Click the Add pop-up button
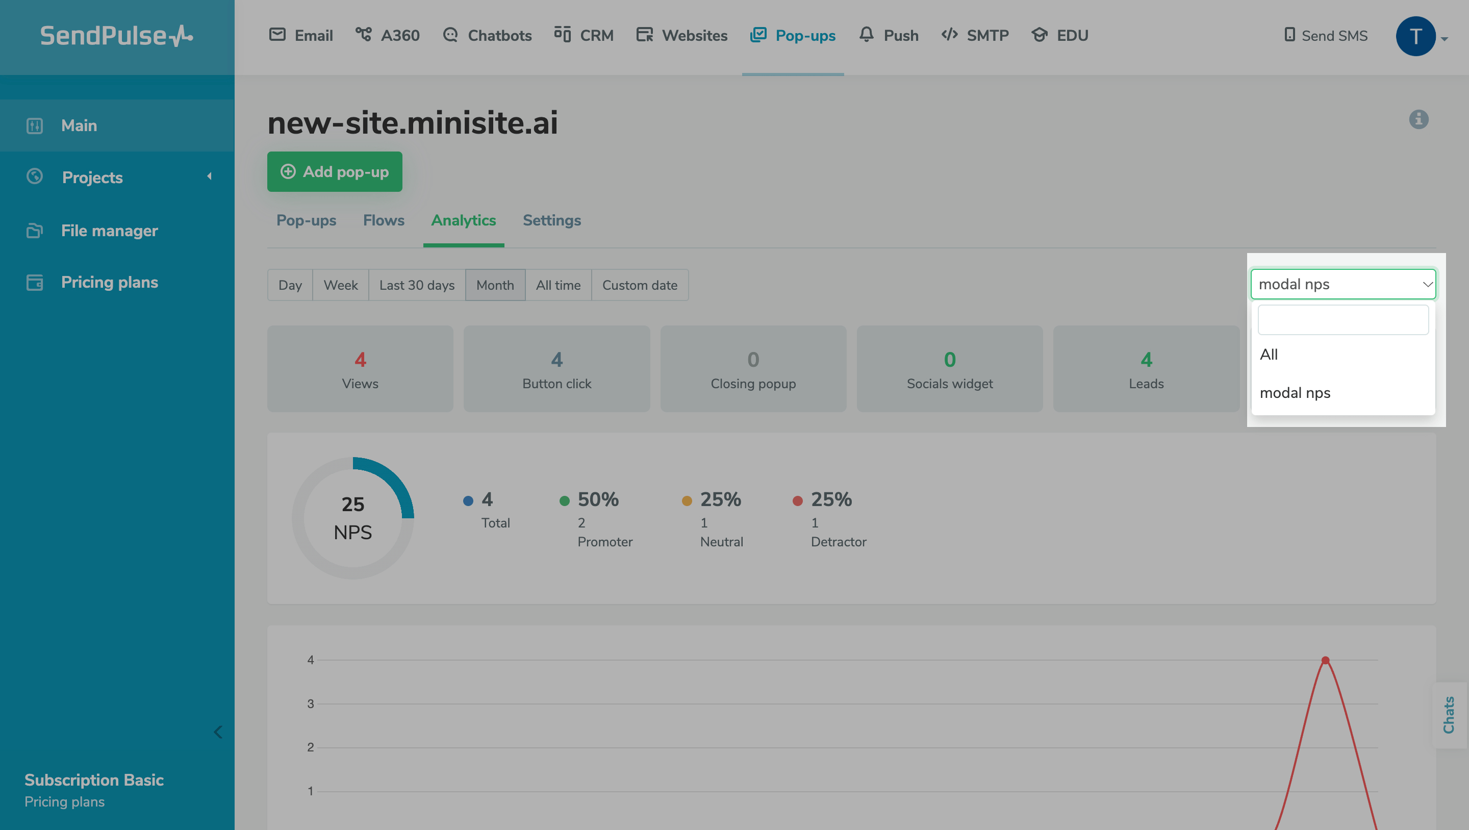Screen dimensions: 1469x830 tap(335, 172)
